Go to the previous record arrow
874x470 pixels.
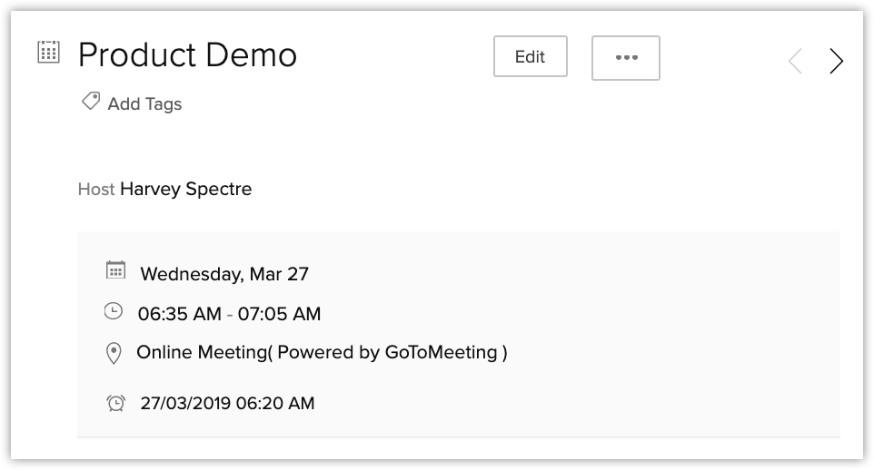(795, 61)
